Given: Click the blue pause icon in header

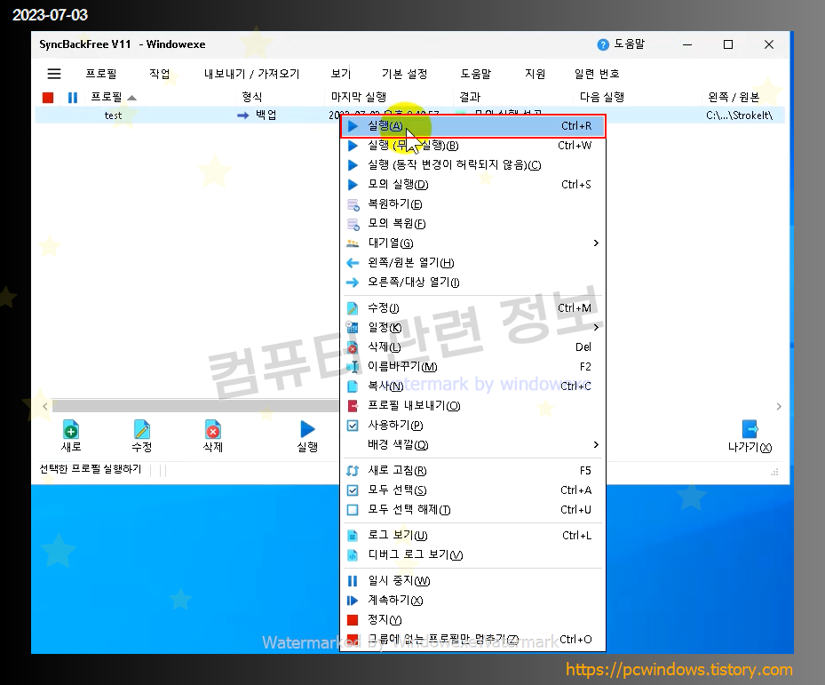Looking at the screenshot, I should click(73, 98).
